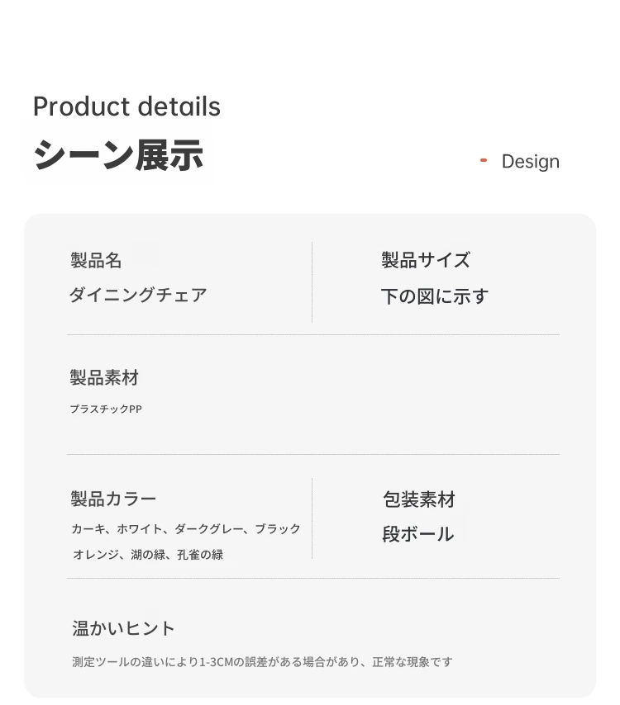The height and width of the screenshot is (705, 620).
Task: Click the 包装素材 heading
Action: click(419, 499)
